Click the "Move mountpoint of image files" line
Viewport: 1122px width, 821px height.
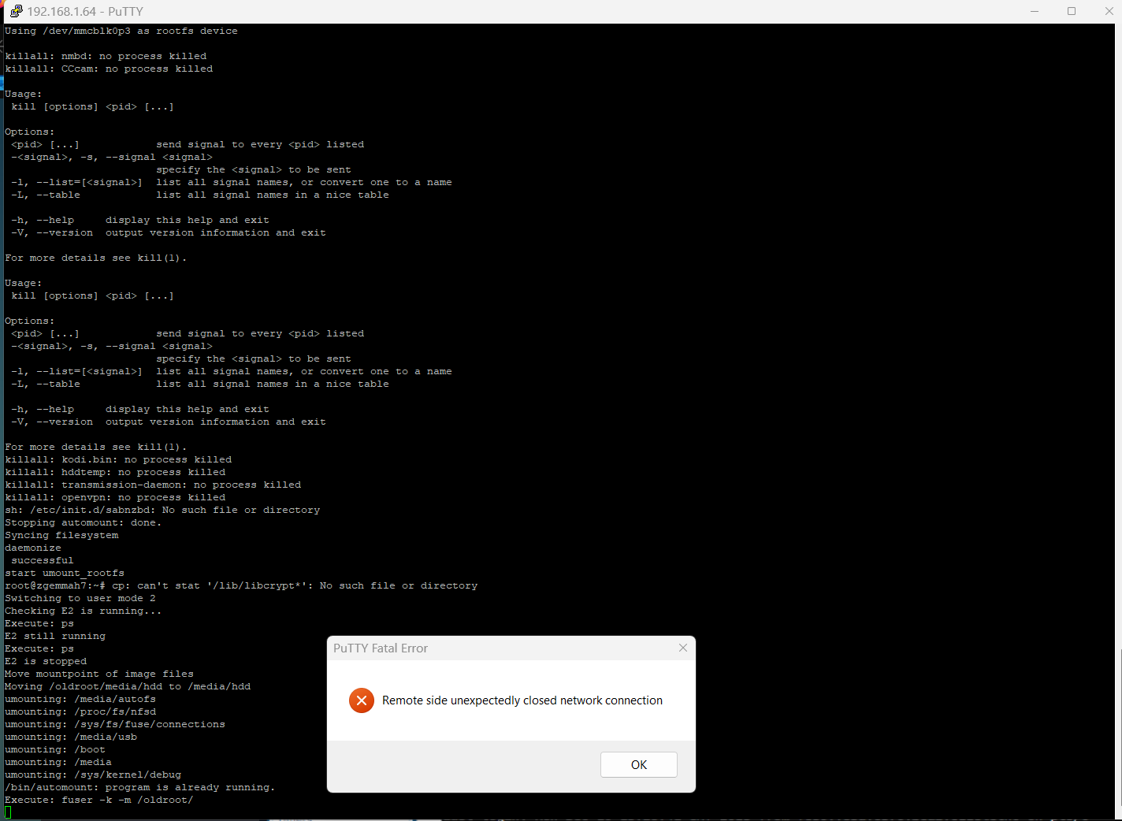(x=99, y=674)
